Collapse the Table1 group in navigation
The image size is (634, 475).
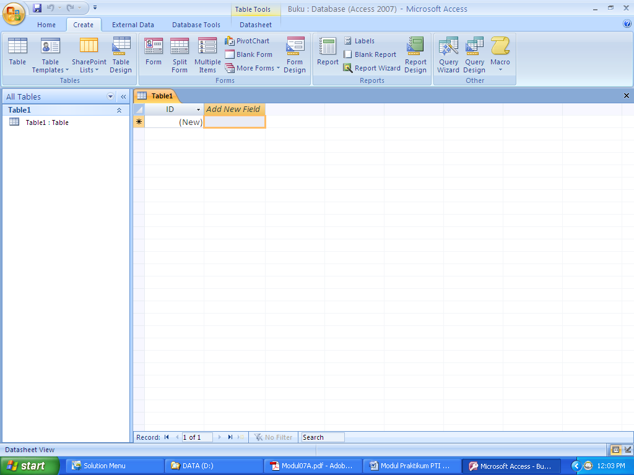(119, 110)
